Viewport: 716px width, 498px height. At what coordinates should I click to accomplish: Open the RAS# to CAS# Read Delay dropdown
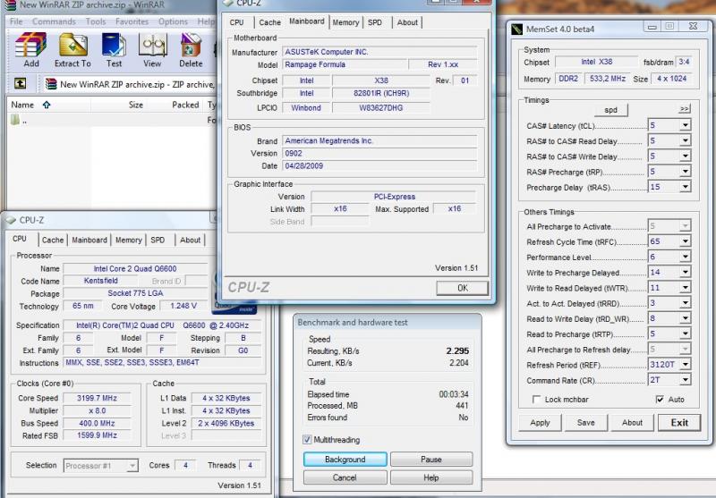[685, 140]
